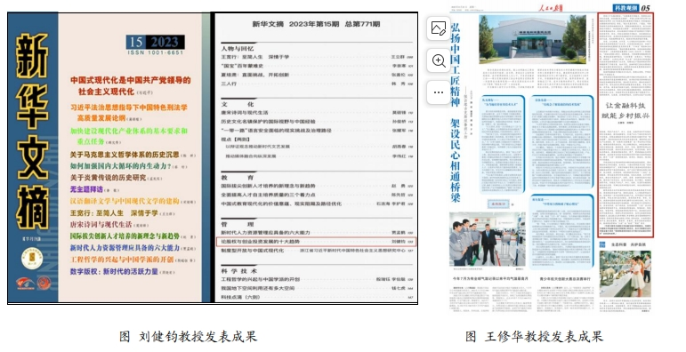Click the photo of workers with machinery
The width and height of the screenshot is (686, 352).
[x=488, y=240]
